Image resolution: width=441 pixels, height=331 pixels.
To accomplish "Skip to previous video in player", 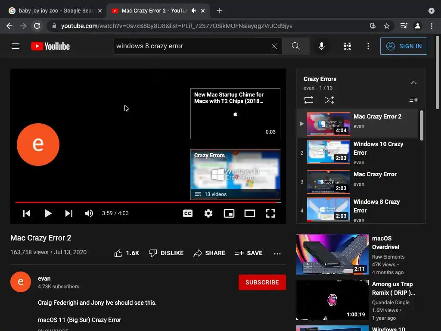I will [x=27, y=213].
